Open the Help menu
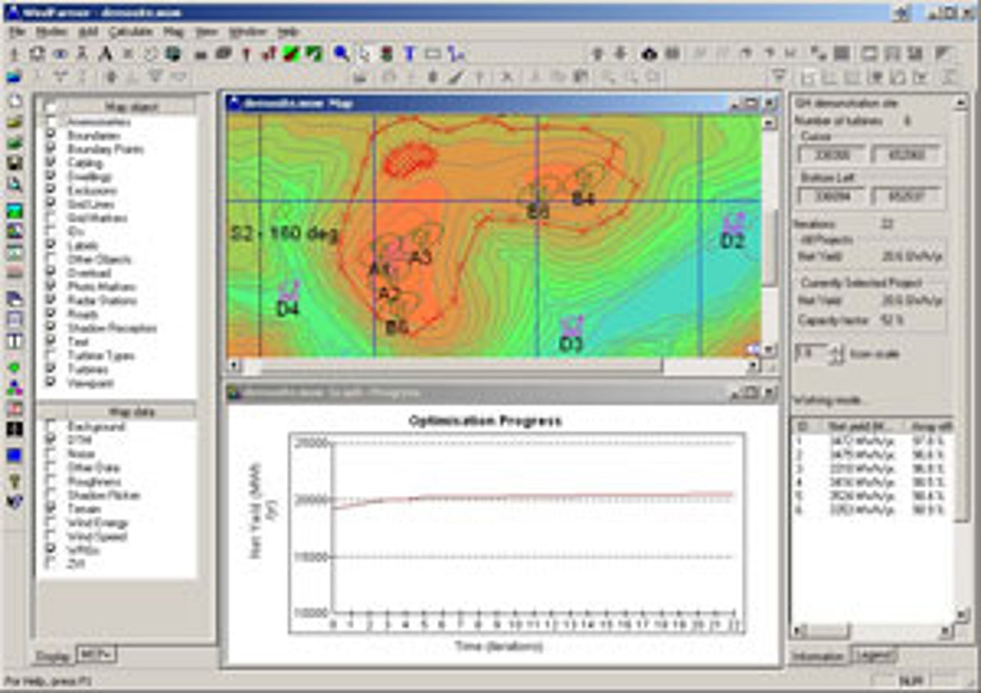Viewport: 981px width, 693px height. (289, 31)
